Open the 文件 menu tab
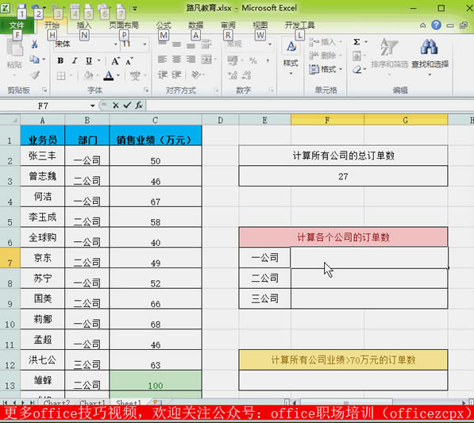Screen dimensions: 474x423 (17, 25)
